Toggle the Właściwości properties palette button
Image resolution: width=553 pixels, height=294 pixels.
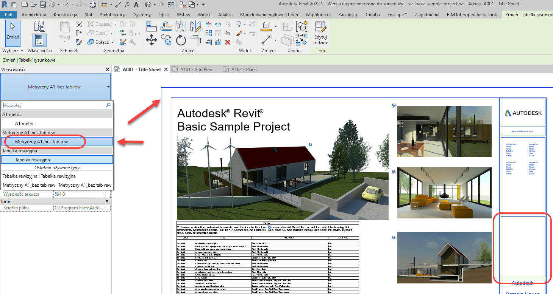tap(39, 40)
